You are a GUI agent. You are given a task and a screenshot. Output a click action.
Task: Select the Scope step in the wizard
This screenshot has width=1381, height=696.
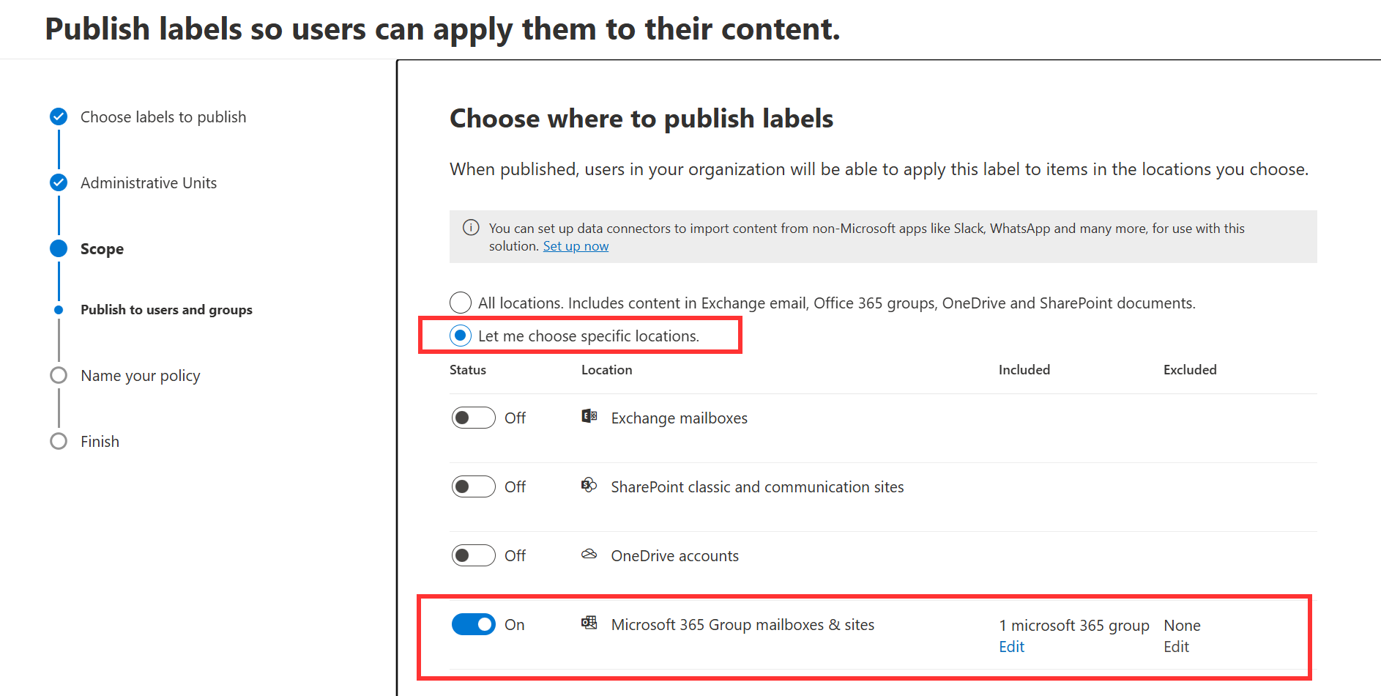pos(102,248)
